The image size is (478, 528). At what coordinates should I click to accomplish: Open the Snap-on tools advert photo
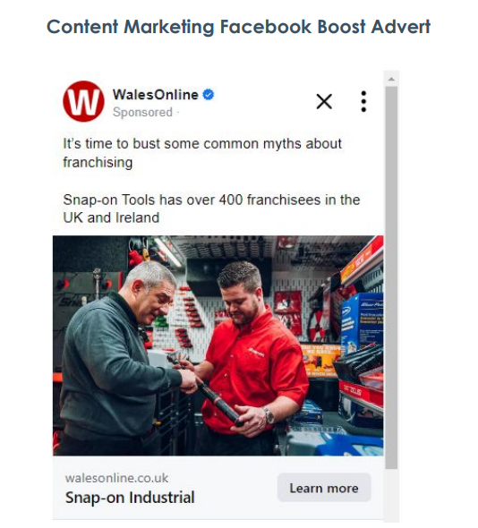click(218, 345)
